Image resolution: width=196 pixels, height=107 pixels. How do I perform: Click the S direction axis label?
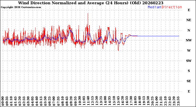pyautogui.click(x=189, y=71)
